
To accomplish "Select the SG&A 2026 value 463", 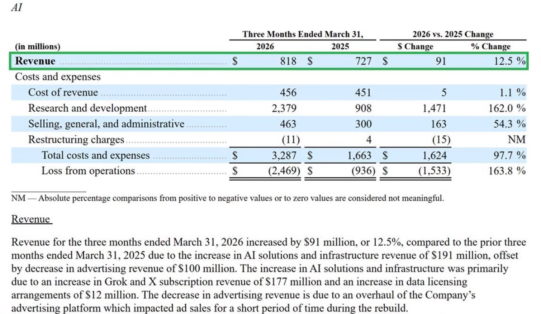I will point(288,124).
